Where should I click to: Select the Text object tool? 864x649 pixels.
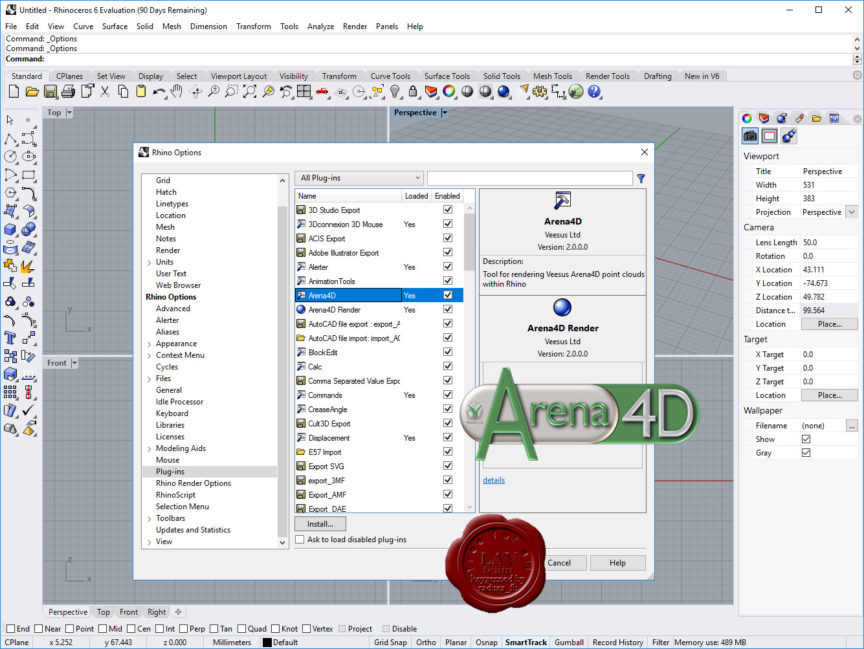pyautogui.click(x=10, y=338)
